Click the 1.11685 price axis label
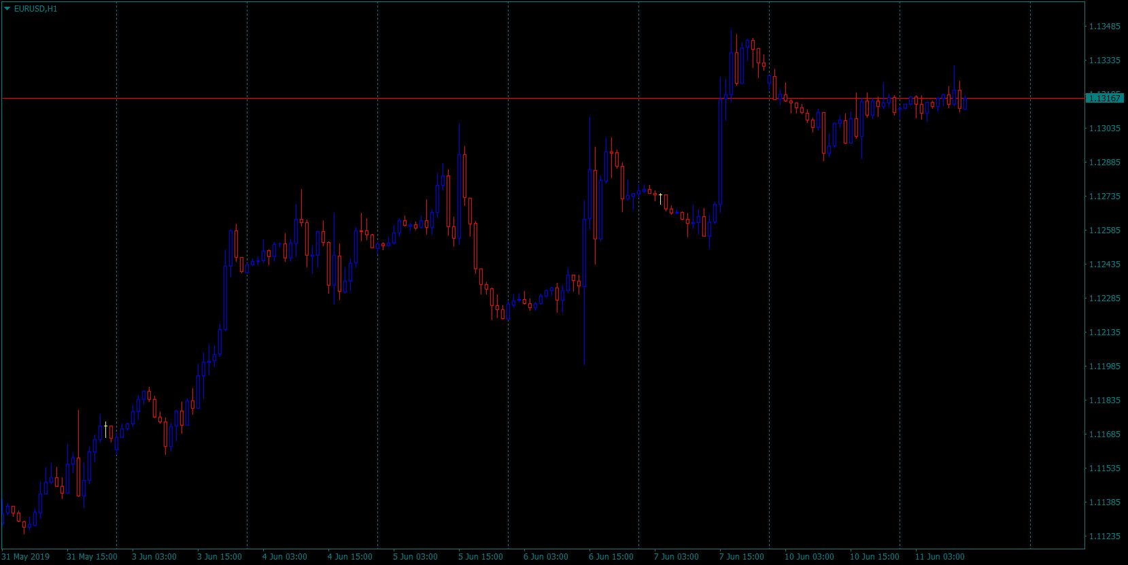The width and height of the screenshot is (1128, 565). coord(1105,434)
